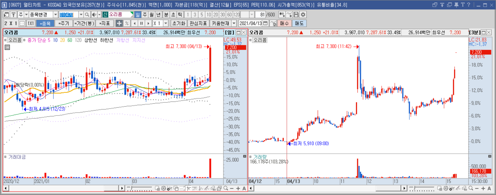Expand dropdown next to speaker icon

point(99,15)
